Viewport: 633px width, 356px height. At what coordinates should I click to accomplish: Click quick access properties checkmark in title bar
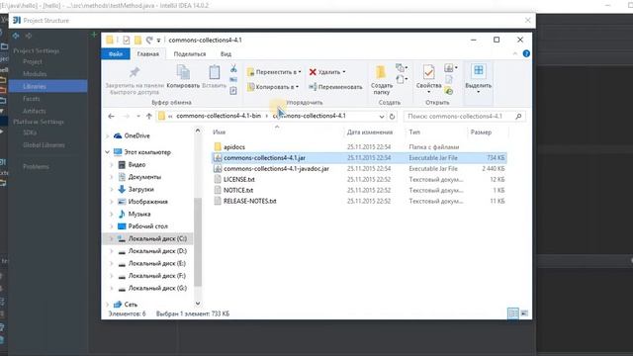(x=127, y=40)
